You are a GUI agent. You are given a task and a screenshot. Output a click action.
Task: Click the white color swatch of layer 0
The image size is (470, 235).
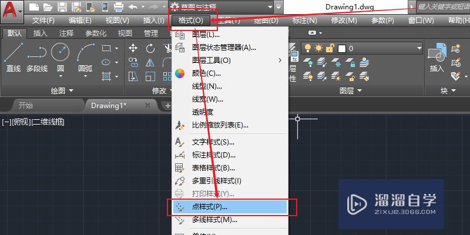(342, 49)
